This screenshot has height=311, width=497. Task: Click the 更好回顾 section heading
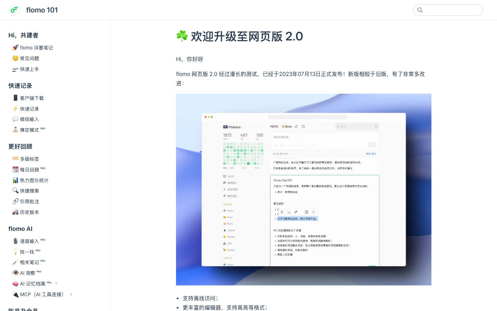(20, 147)
